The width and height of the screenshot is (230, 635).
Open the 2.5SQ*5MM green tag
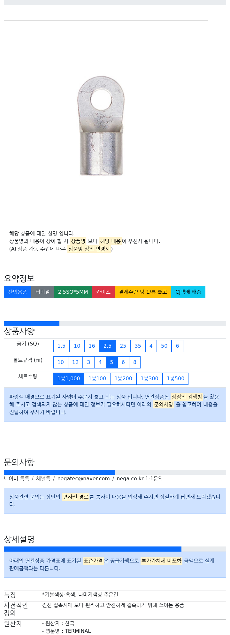point(73,292)
